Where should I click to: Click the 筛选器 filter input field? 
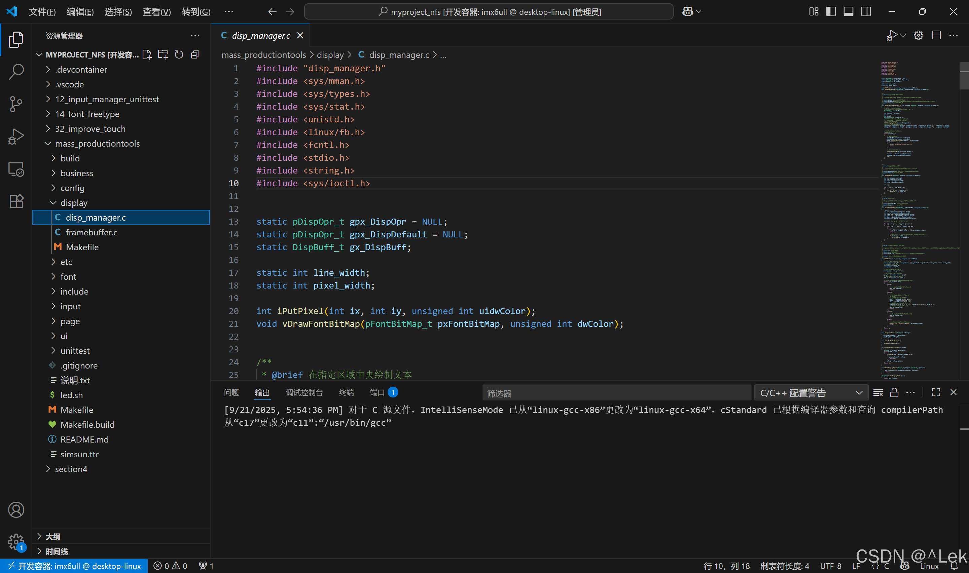[616, 393]
